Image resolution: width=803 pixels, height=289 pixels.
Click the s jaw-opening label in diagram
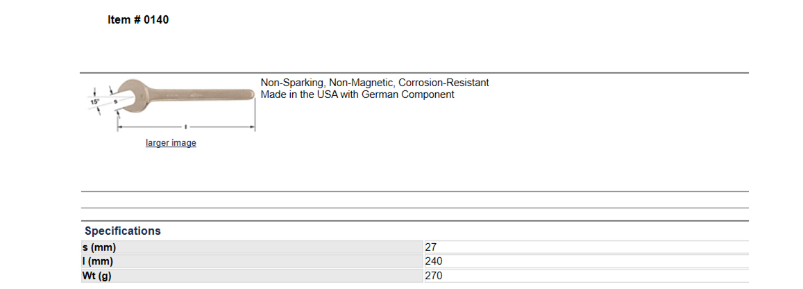point(115,101)
